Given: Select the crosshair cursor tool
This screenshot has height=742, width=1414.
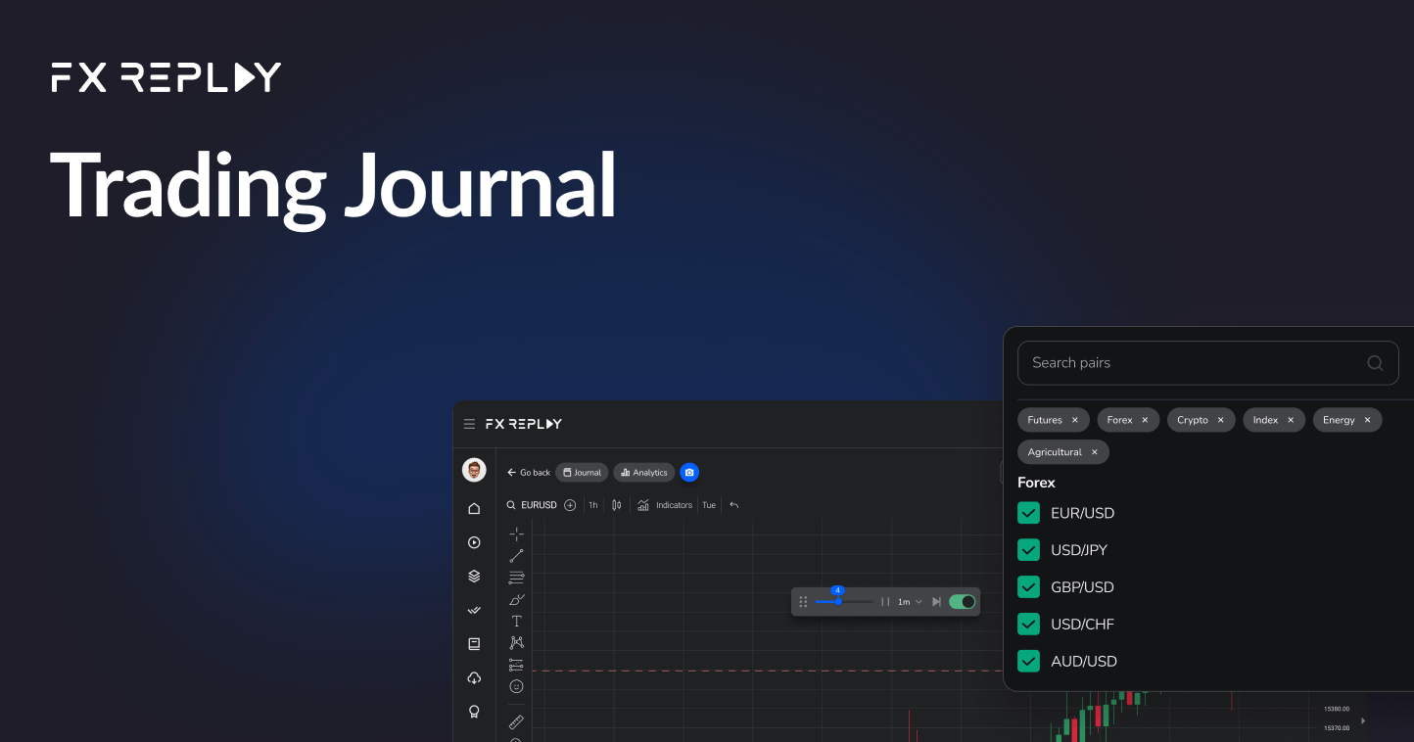Looking at the screenshot, I should point(516,533).
